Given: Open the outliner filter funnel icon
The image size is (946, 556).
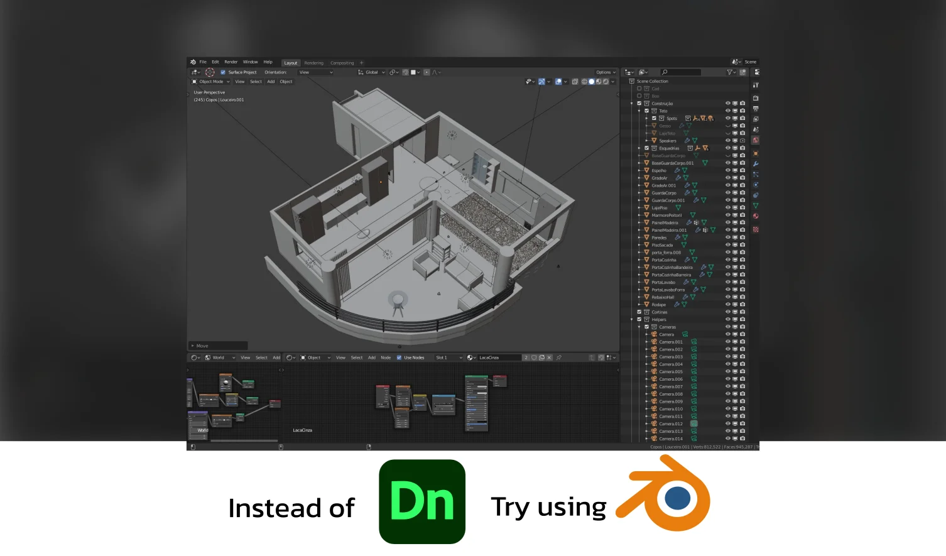Looking at the screenshot, I should pos(729,72).
